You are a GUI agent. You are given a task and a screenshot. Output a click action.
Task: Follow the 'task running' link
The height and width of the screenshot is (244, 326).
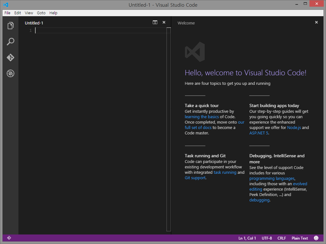point(225,172)
